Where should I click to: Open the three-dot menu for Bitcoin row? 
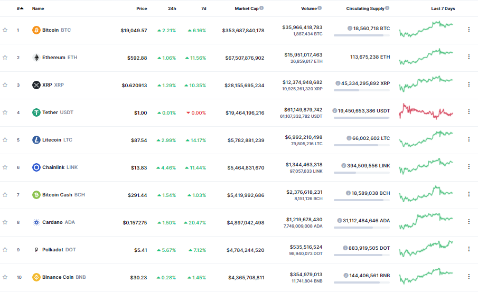[x=468, y=30]
